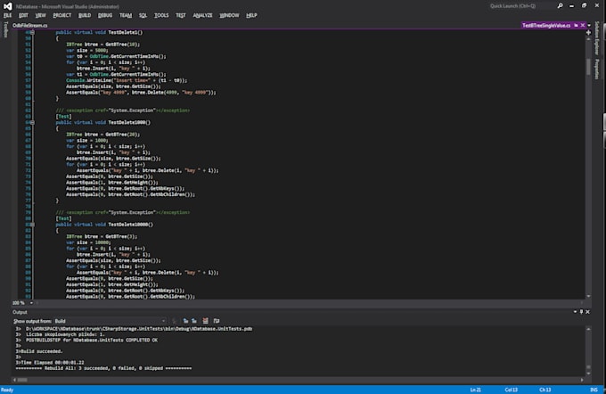Screen dimensions: 606x394
Task: Click the Output panel horizontal scrollbar thumb
Action: point(22,380)
